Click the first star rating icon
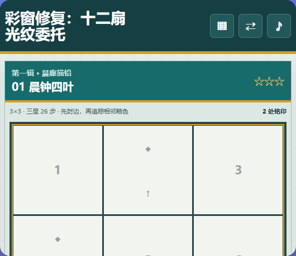 (259, 81)
